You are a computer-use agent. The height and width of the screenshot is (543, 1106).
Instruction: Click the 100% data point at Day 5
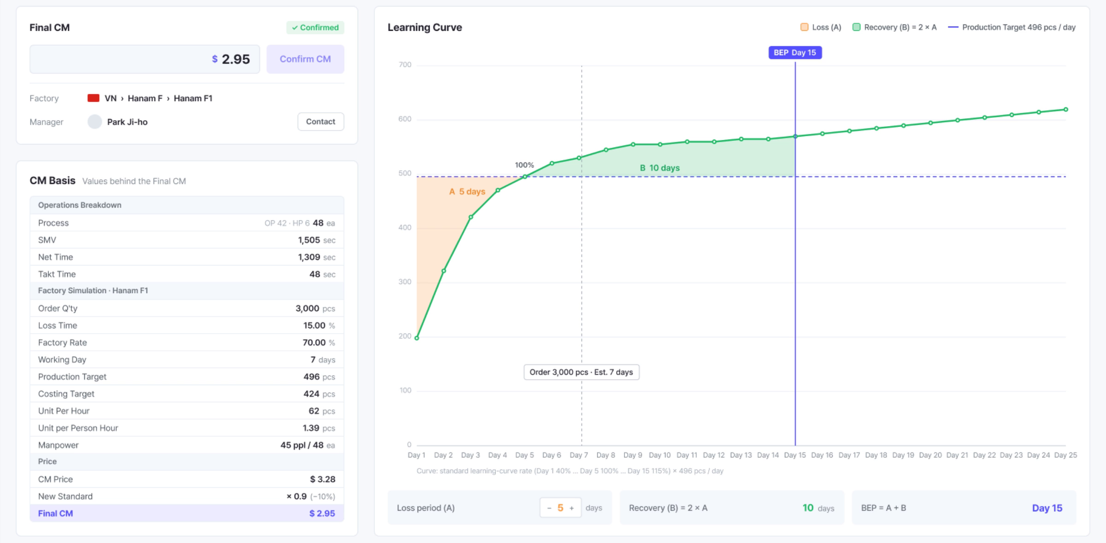click(x=525, y=176)
